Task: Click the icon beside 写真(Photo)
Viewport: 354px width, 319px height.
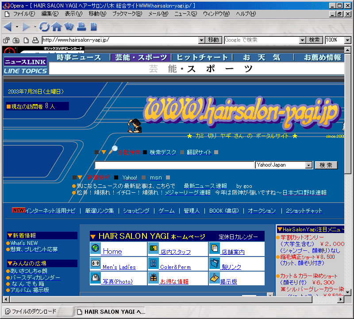Action: click(x=96, y=277)
